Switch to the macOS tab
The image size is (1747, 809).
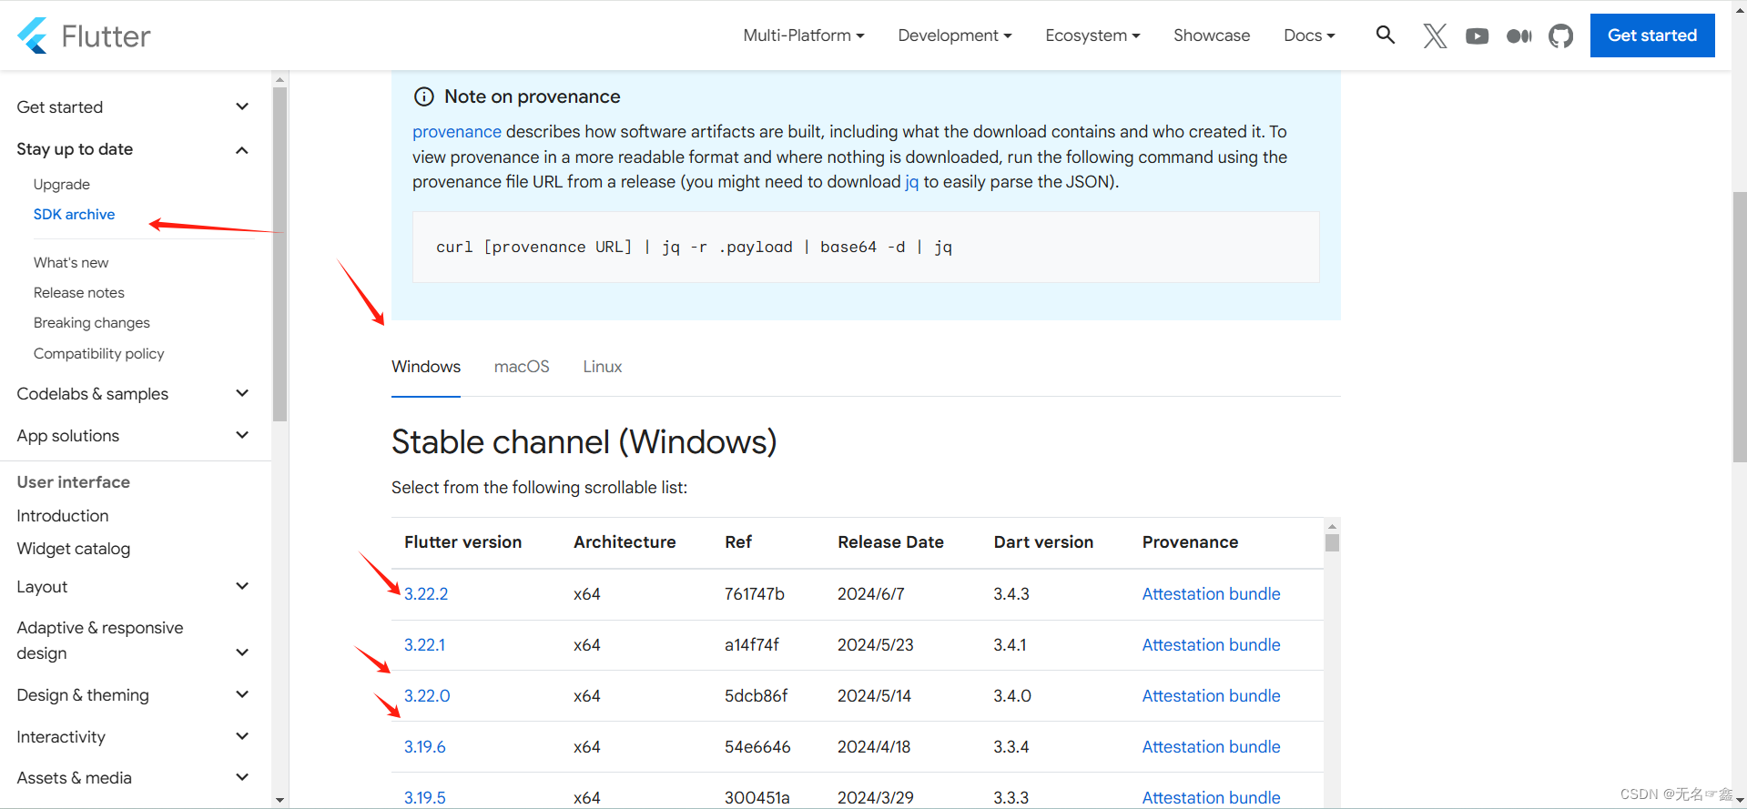[x=522, y=367]
